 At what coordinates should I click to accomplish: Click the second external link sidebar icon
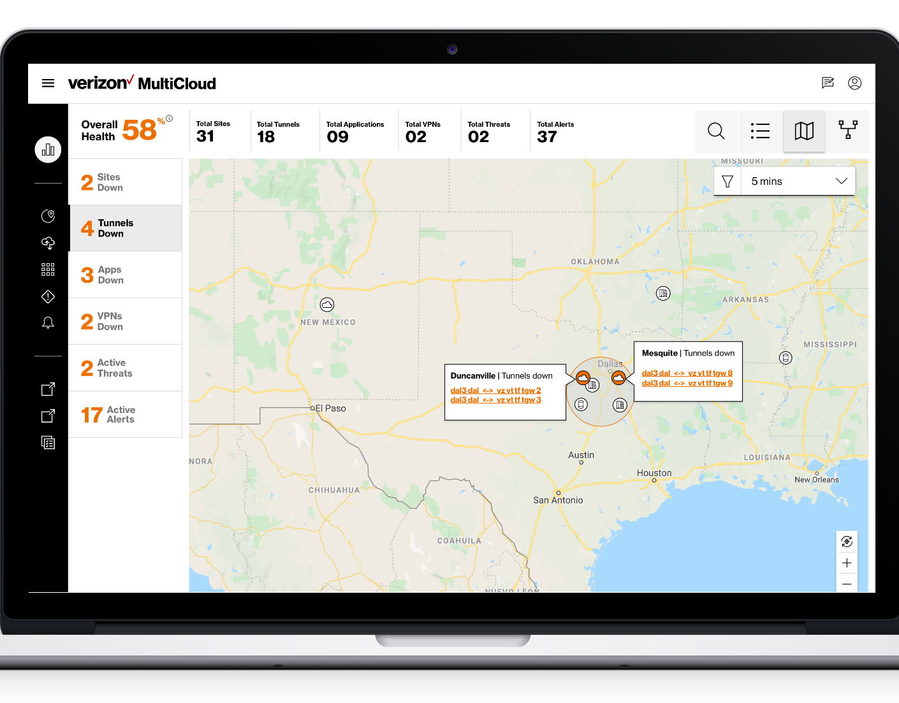coord(48,416)
